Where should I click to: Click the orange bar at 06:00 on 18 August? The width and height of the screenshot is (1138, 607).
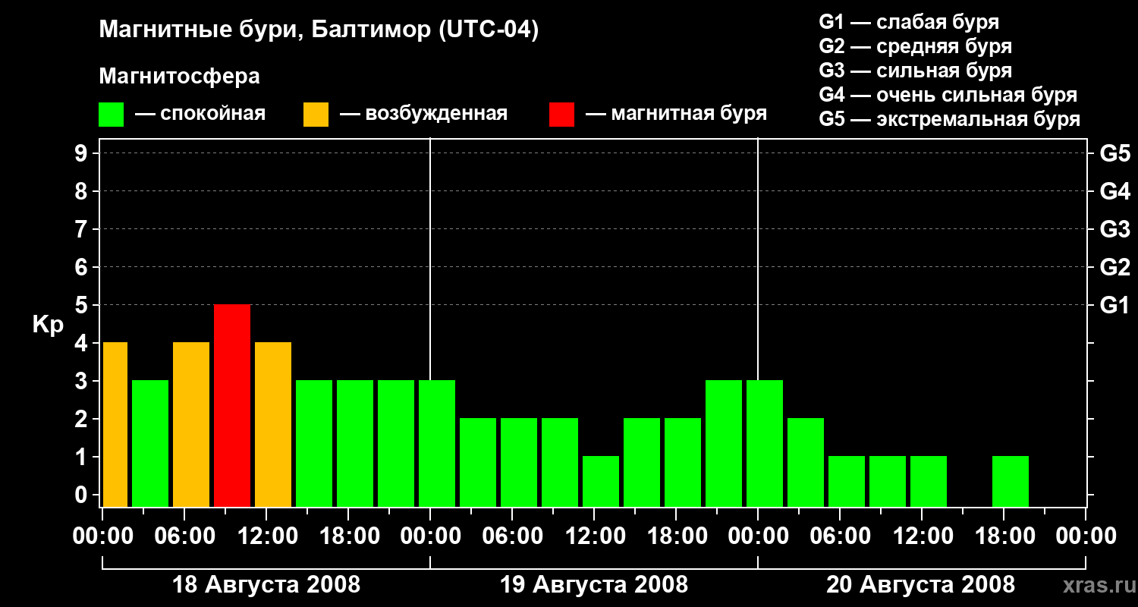[x=191, y=424]
